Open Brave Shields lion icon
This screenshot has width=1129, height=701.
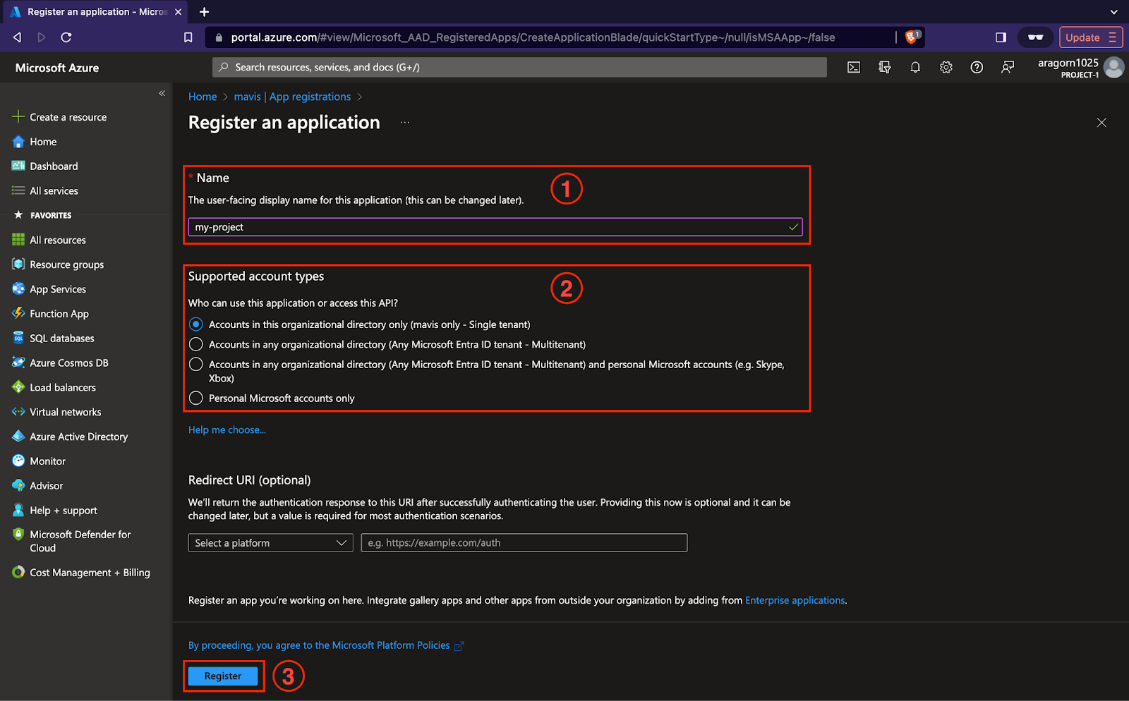point(912,37)
